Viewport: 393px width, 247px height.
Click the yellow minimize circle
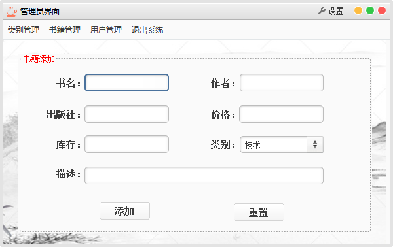(358, 10)
